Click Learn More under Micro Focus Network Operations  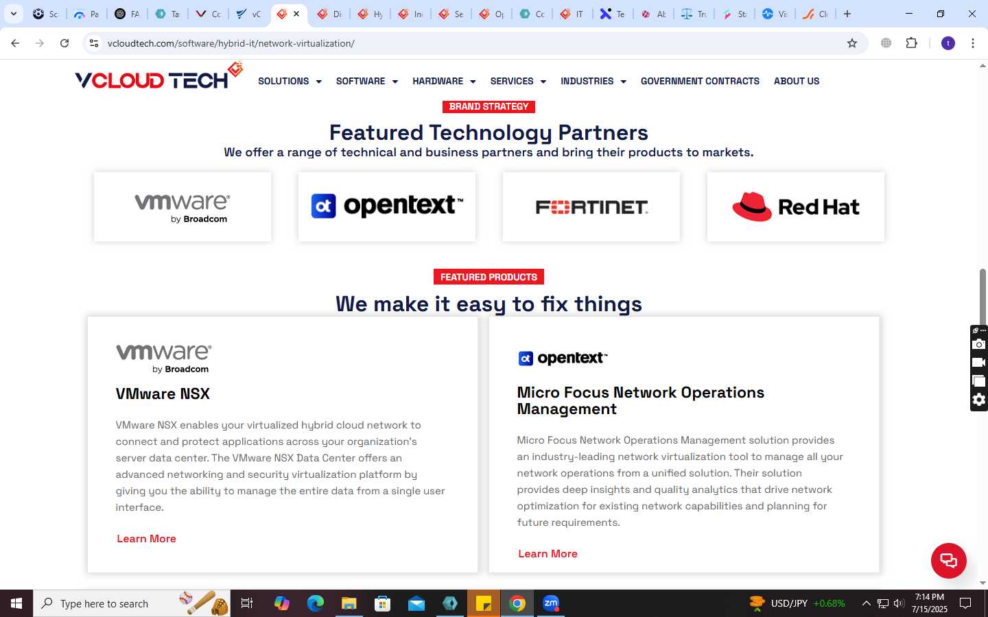coord(548,554)
